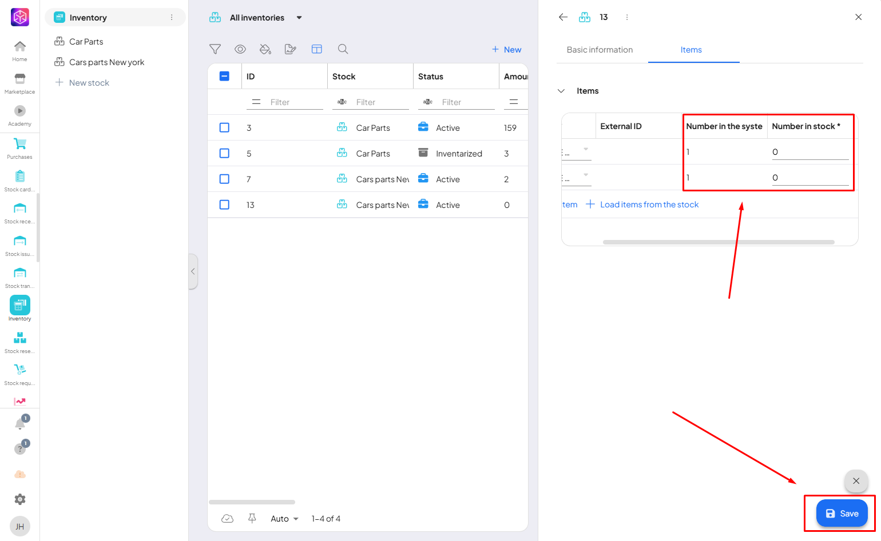The width and height of the screenshot is (881, 541).
Task: Click the horizontal scrollbar in Items table
Action: 718,242
